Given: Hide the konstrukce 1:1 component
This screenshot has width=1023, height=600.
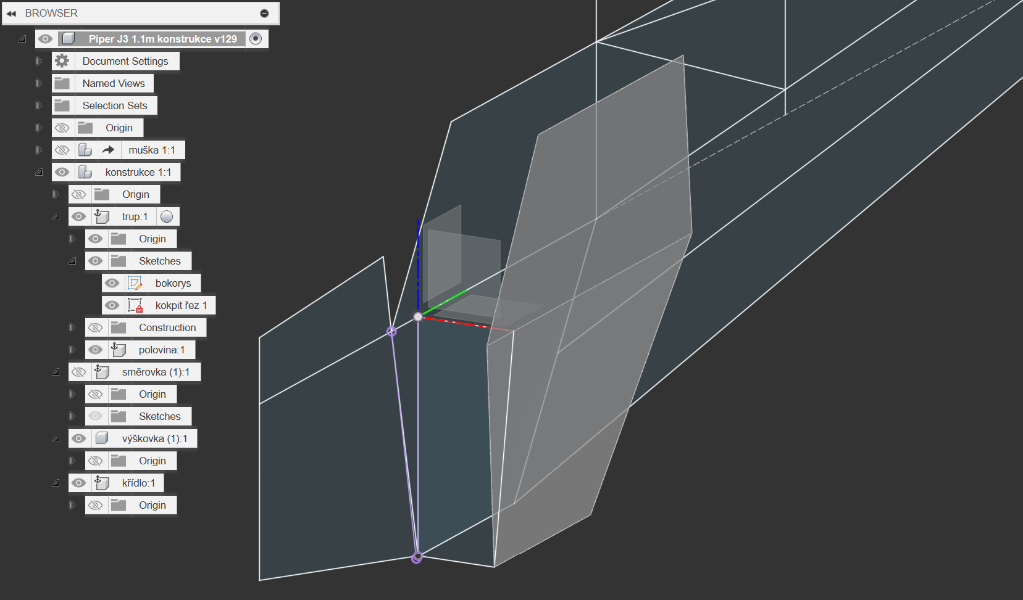Looking at the screenshot, I should 62,172.
